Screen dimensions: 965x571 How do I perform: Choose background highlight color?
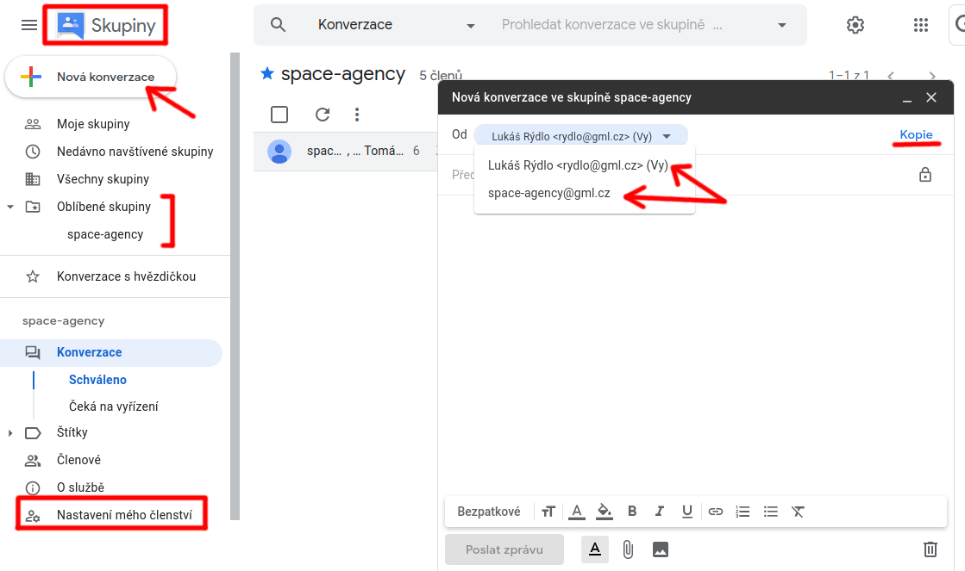tap(605, 512)
